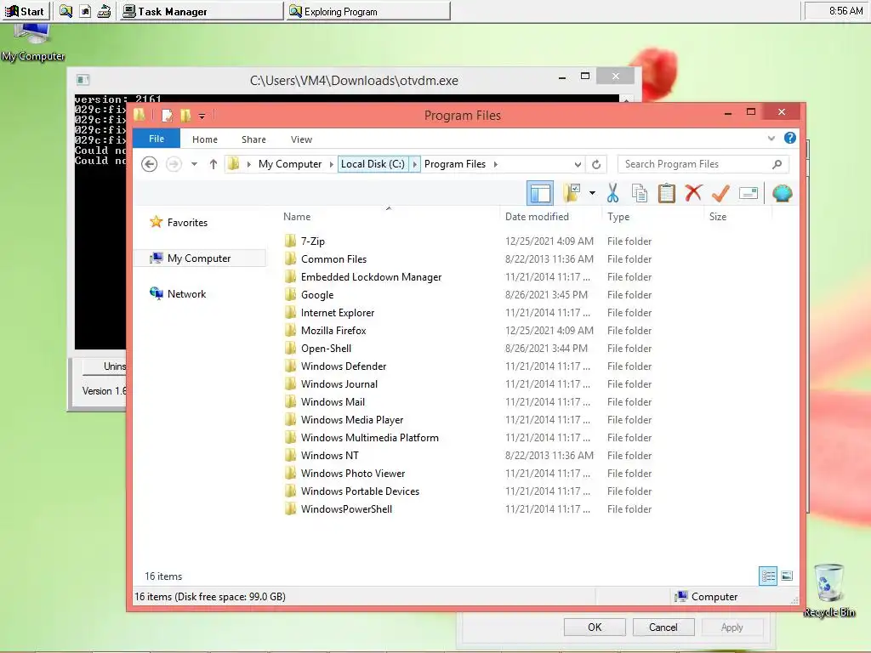Viewport: 871px width, 653px height.
Task: Select My Computer in navigation pane
Action: [199, 258]
